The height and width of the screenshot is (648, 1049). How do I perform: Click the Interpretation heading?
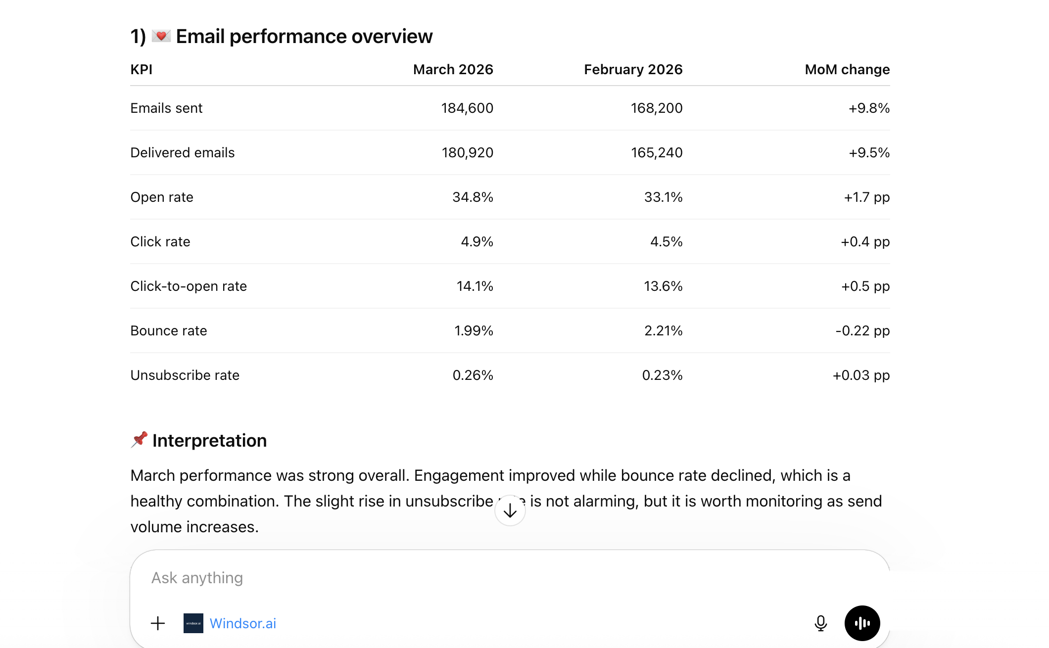209,440
